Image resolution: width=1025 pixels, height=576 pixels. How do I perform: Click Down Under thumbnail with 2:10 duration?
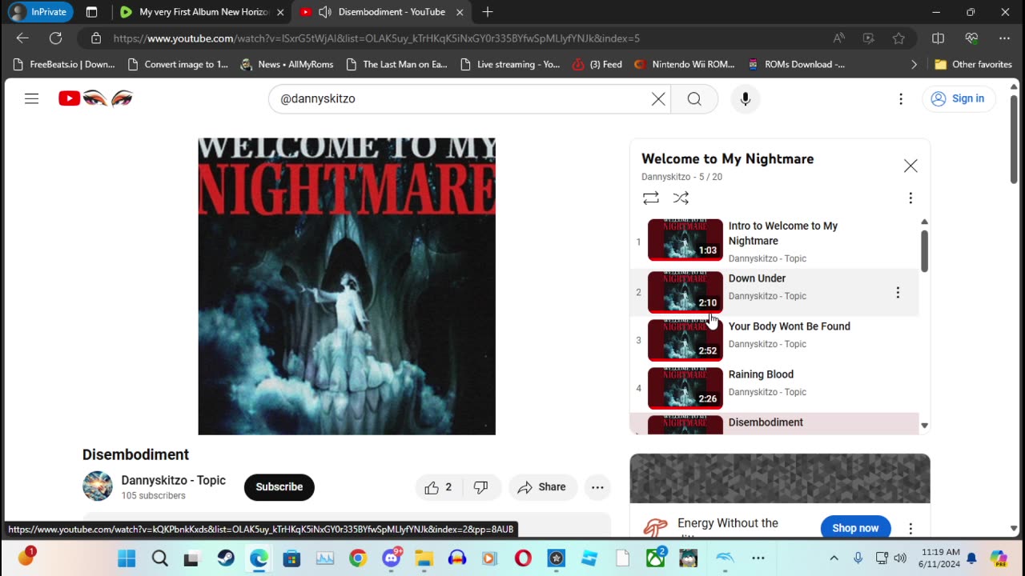click(685, 292)
